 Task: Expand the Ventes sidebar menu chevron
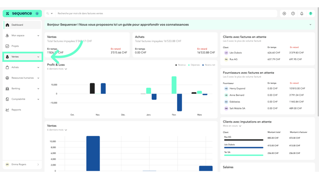(x=38, y=57)
